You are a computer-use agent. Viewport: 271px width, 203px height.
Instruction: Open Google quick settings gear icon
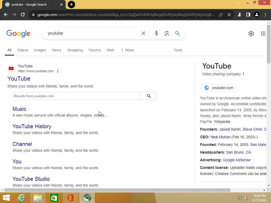[x=251, y=34]
